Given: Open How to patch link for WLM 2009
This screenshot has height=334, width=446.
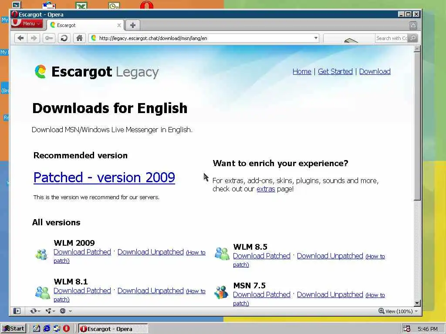Looking at the screenshot, I should (196, 253).
